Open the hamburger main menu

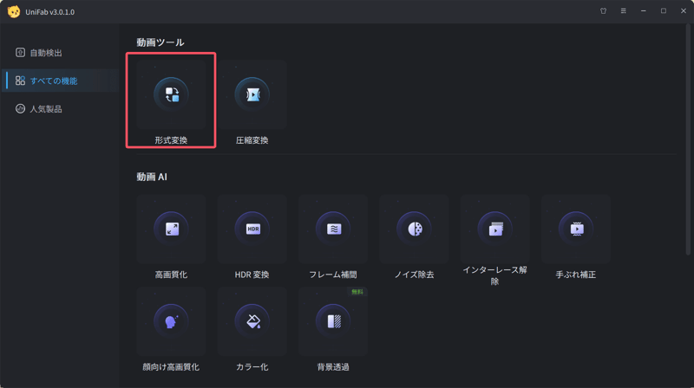[623, 12]
